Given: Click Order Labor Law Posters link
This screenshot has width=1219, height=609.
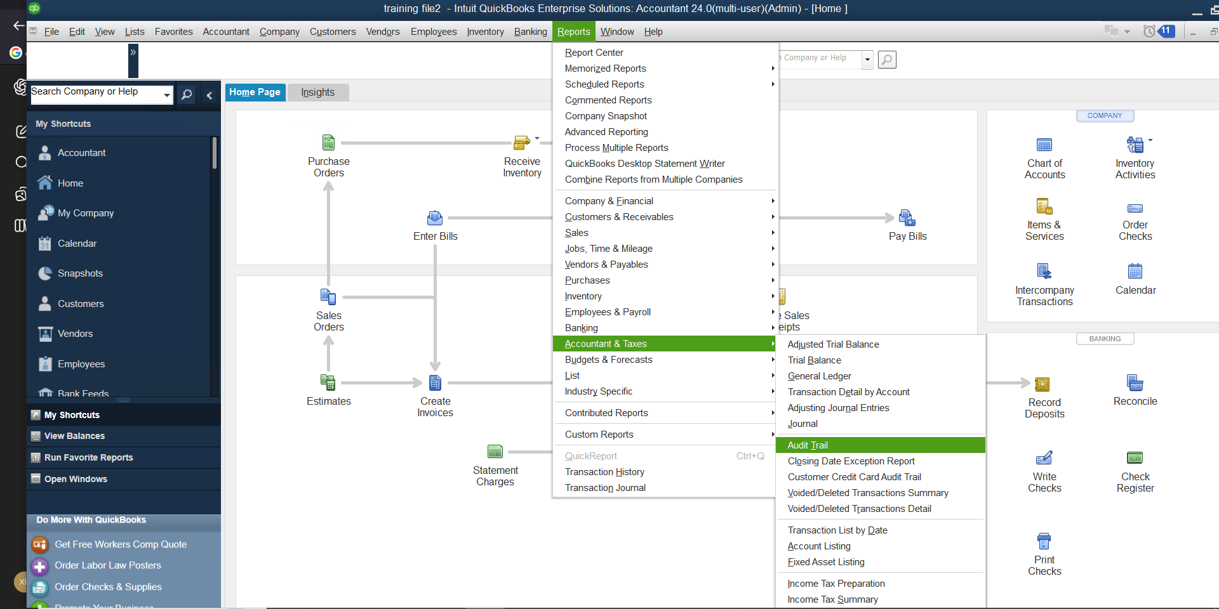Looking at the screenshot, I should [x=108, y=565].
